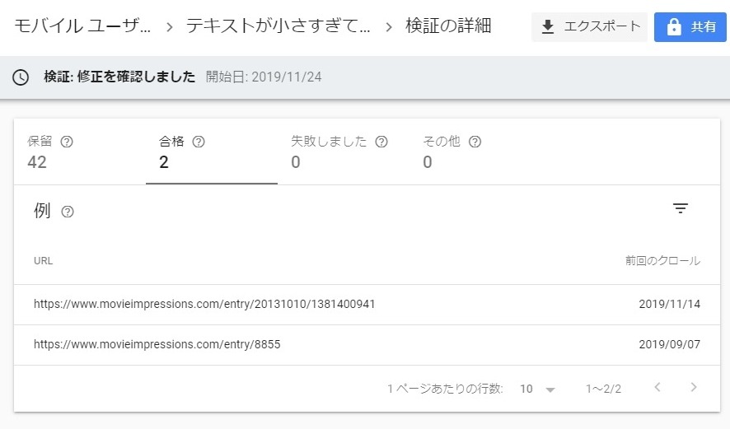Click the 検証の詳細 breadcrumb title
Screen dimensions: 730x429
point(448,26)
